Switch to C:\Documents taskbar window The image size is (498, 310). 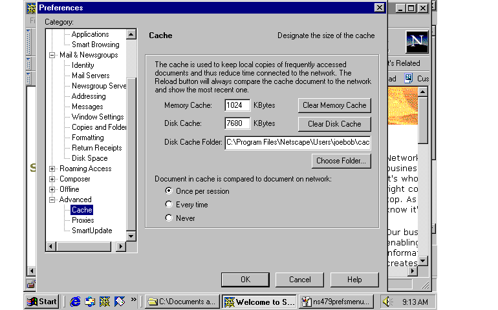coord(182,302)
